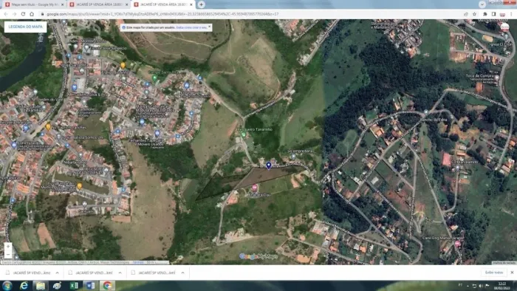Open the browser home page
The image size is (517, 291).
(x=32, y=14)
